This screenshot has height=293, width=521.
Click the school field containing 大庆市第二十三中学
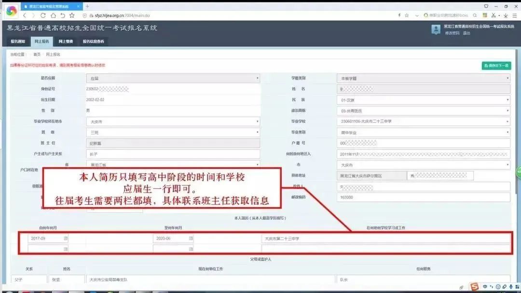pos(386,239)
